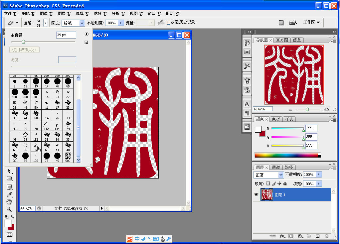
Task: Open the Clone Source panel icon
Action: click(x=247, y=90)
